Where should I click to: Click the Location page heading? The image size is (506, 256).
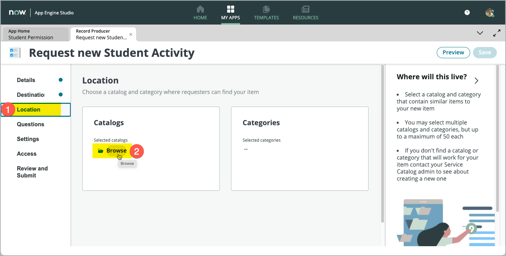point(100,80)
